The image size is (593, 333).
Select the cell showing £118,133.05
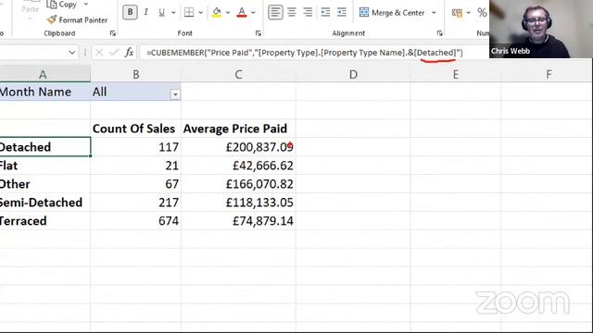[x=238, y=203]
